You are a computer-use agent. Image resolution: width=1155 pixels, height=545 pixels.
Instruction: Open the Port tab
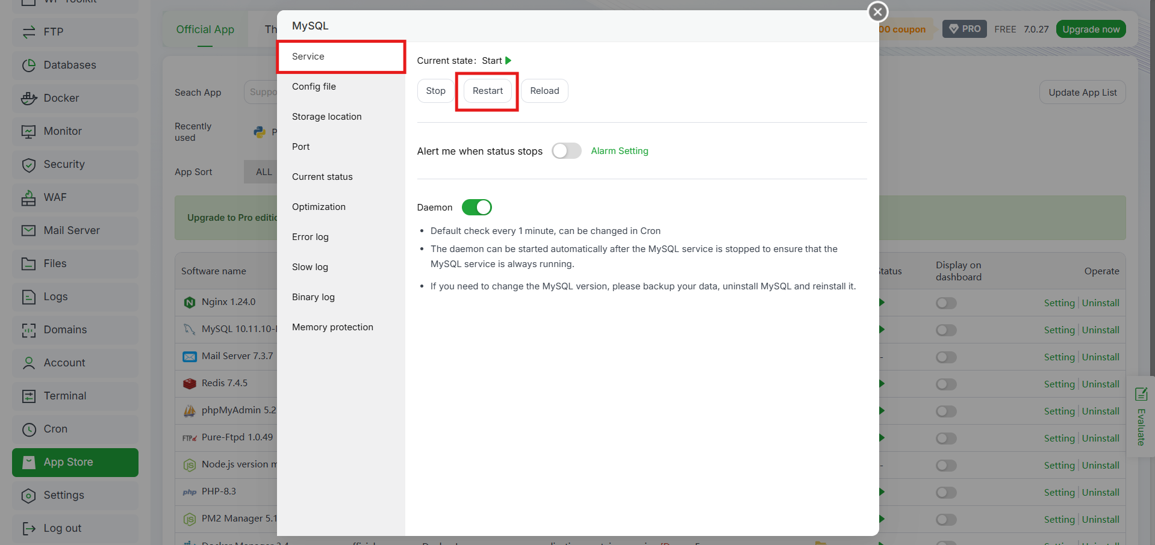pyautogui.click(x=341, y=147)
